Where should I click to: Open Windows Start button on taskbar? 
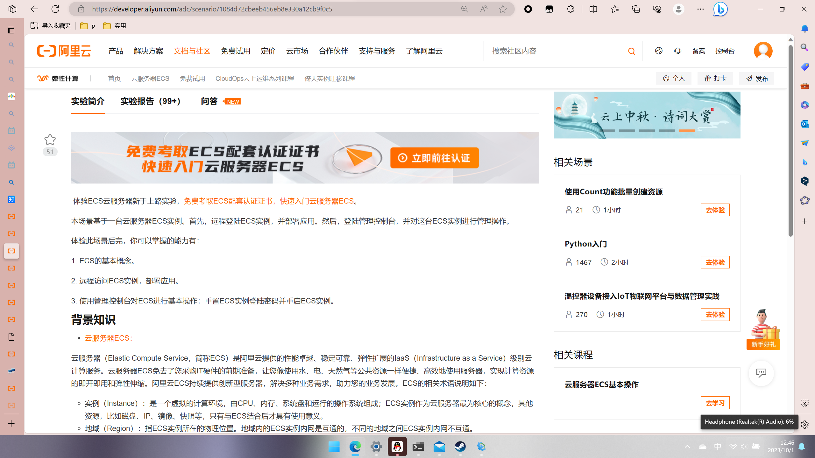click(334, 447)
